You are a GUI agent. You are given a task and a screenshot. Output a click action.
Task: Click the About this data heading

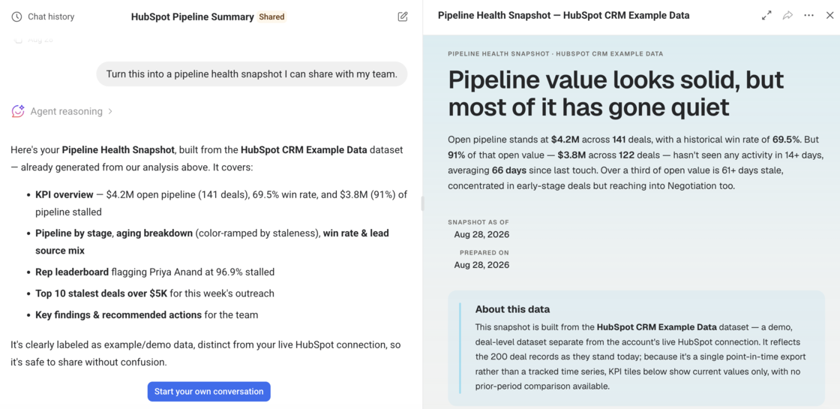click(x=512, y=309)
